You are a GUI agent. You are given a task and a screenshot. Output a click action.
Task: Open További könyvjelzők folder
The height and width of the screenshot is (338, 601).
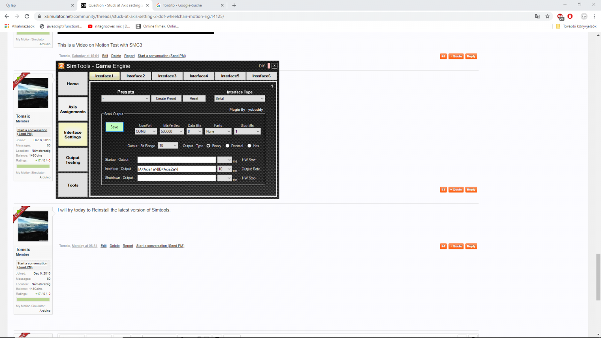(x=576, y=26)
